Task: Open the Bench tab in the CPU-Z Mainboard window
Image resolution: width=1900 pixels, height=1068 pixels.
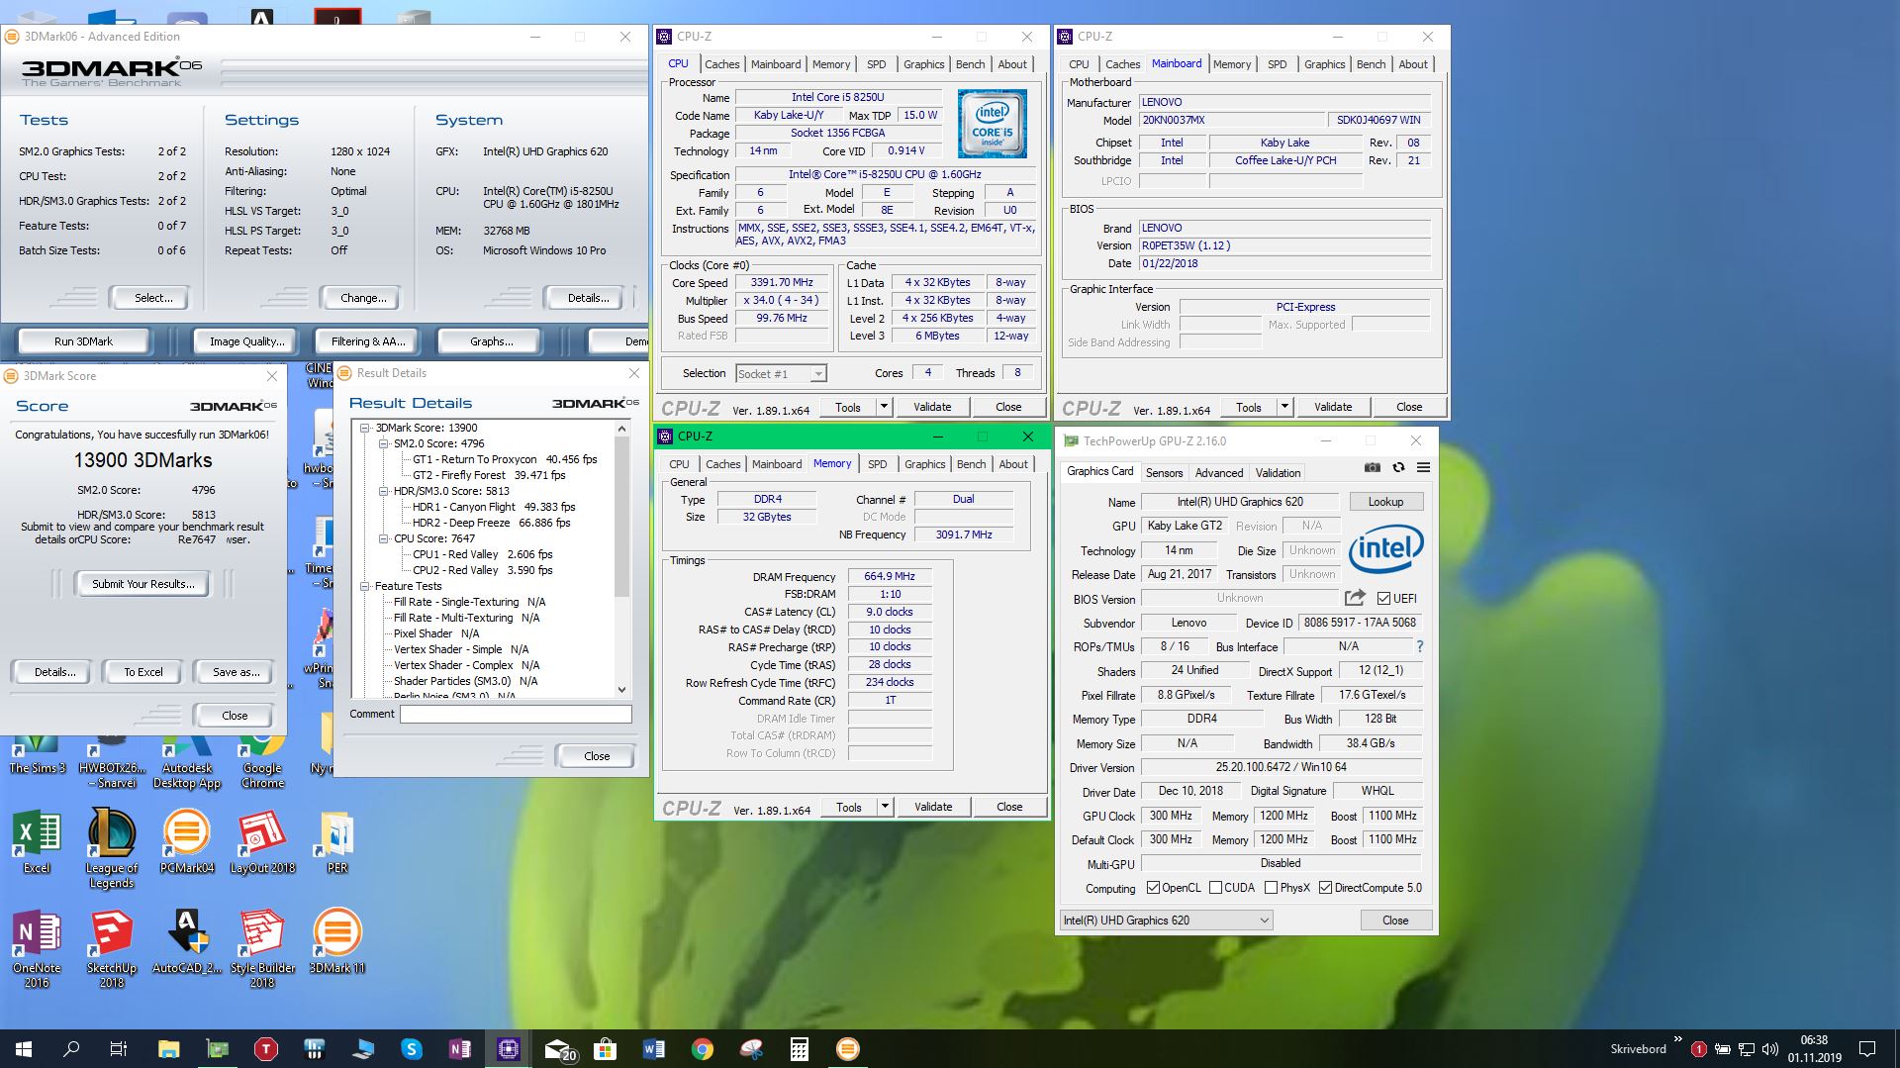Action: point(1371,64)
